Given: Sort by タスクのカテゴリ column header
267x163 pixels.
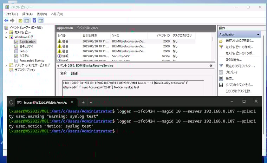Looking at the screenshot, I should (x=183, y=35).
